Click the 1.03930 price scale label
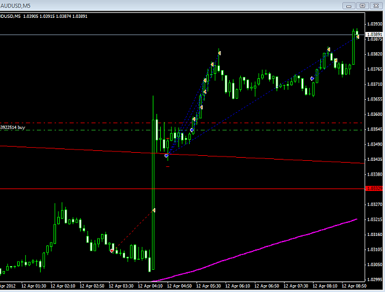This screenshot has width=385, height=292. pyautogui.click(x=375, y=24)
